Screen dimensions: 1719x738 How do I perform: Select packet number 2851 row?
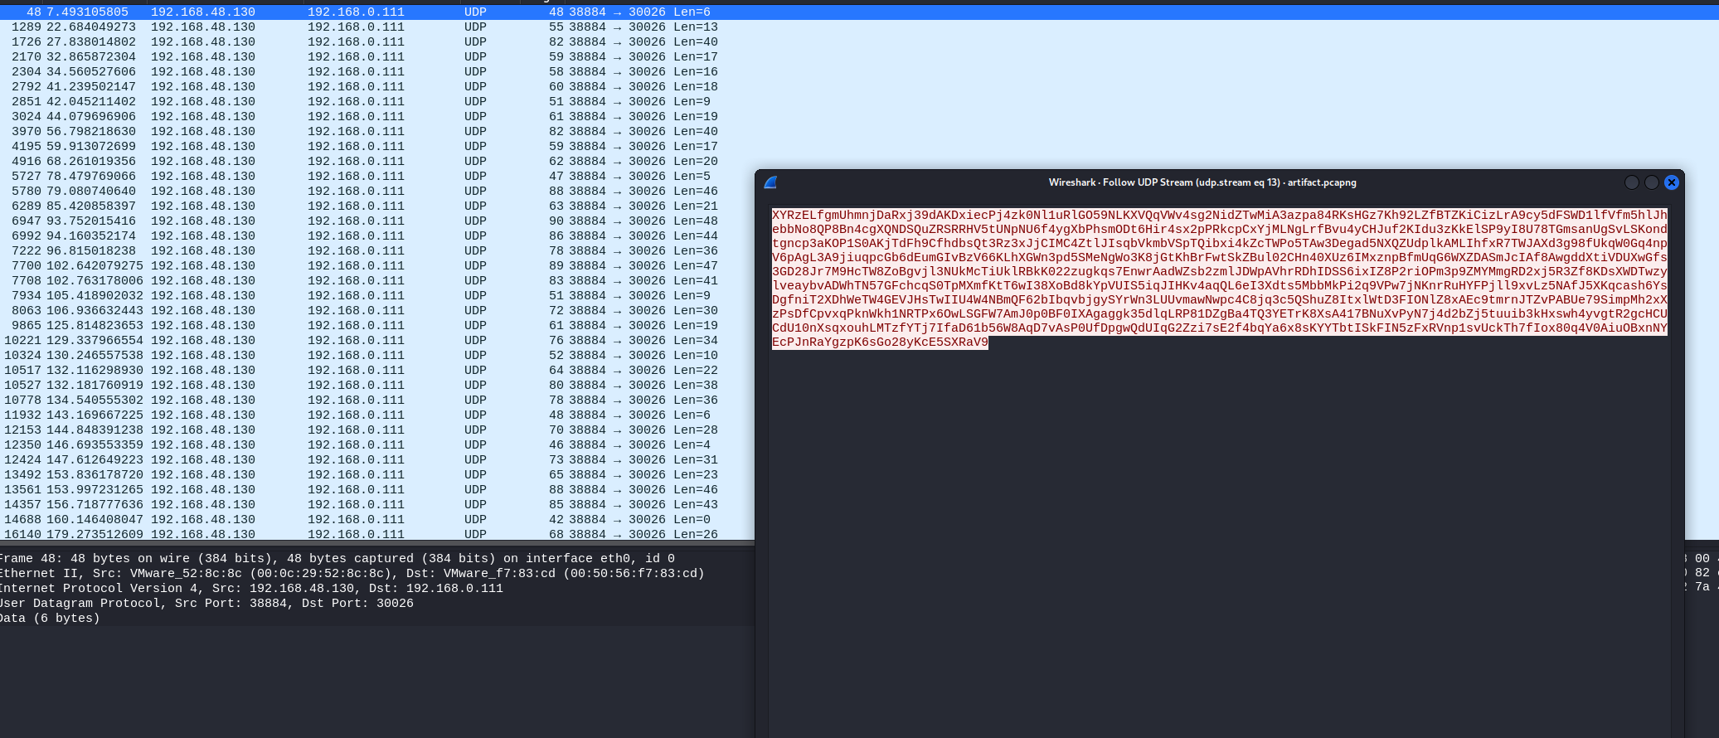pyautogui.click(x=859, y=102)
